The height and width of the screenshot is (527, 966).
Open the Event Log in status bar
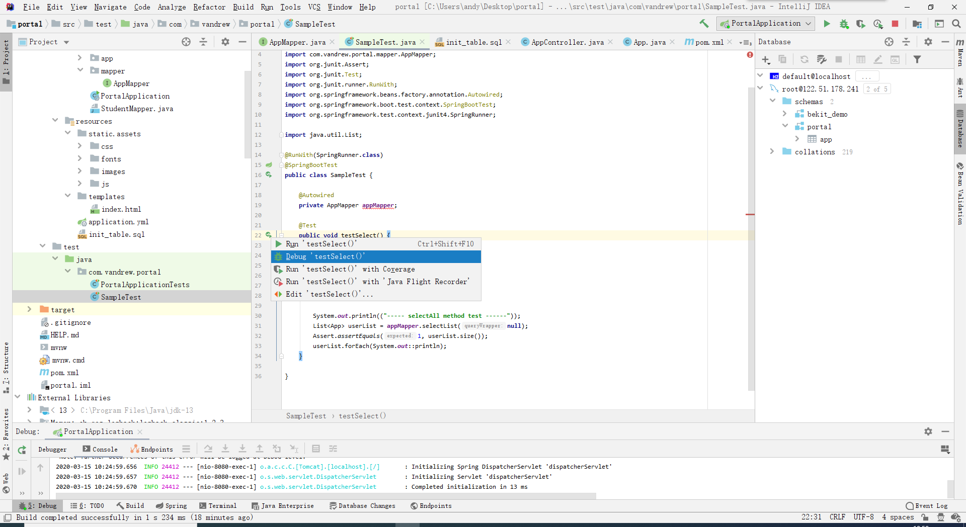point(926,506)
